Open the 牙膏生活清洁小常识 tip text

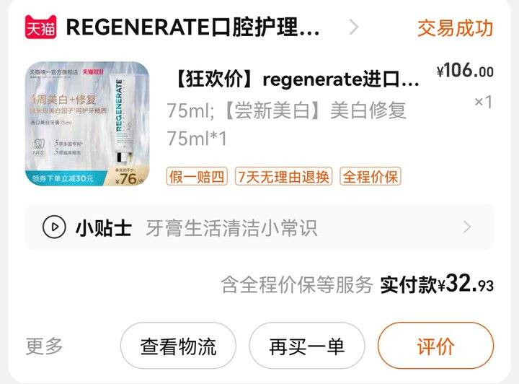[x=231, y=228]
